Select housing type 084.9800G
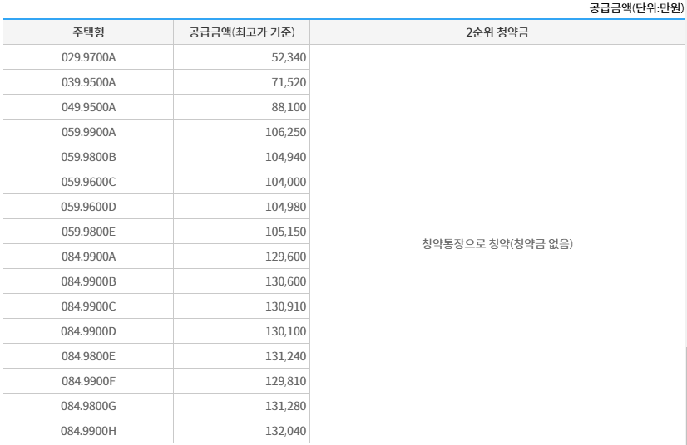The image size is (687, 445). pos(88,407)
